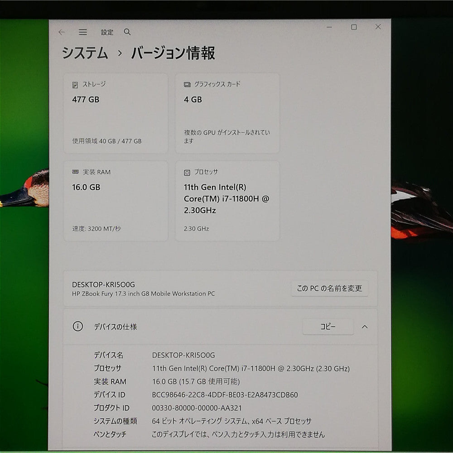Viewport: 453px width, 453px height.
Task: Click the storage drive icon
Action: point(75,85)
